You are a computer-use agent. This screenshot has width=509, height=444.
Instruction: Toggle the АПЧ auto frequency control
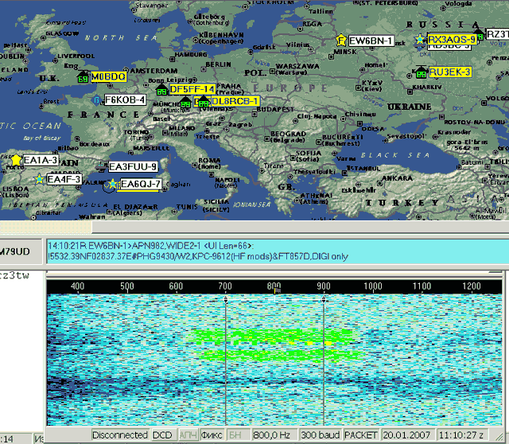pos(188,435)
